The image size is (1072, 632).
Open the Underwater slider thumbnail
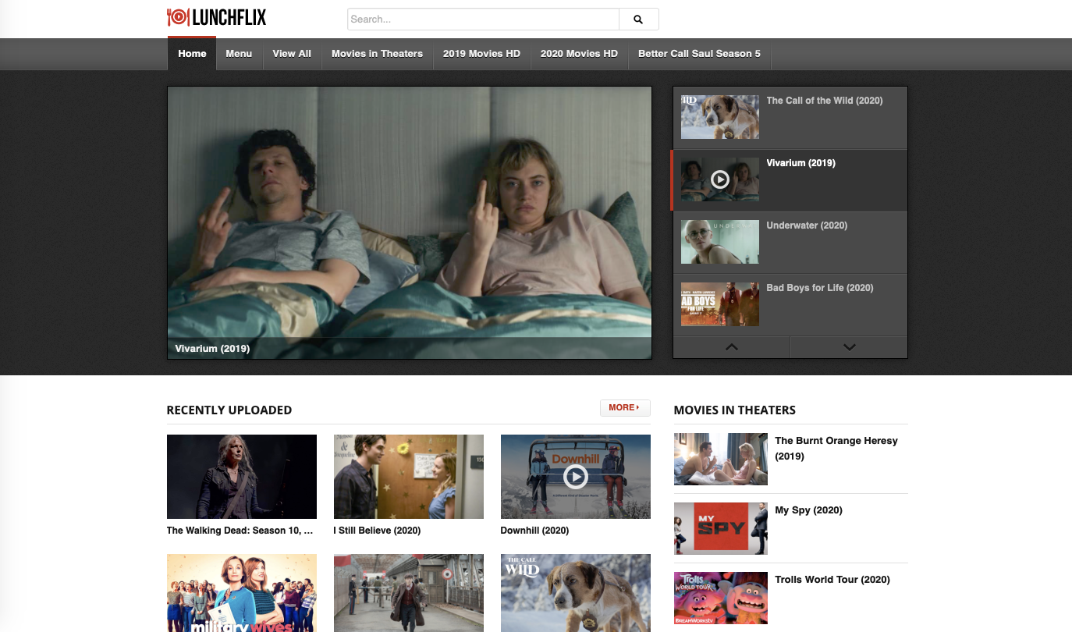[x=720, y=242]
